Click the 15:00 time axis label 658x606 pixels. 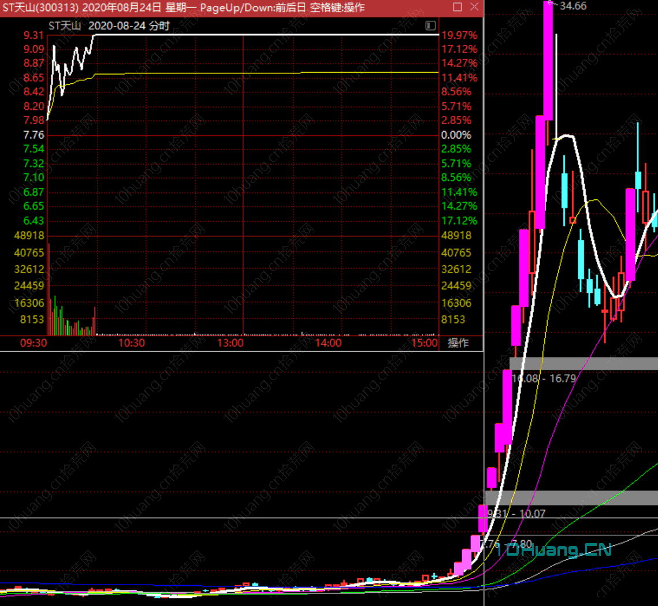click(424, 343)
